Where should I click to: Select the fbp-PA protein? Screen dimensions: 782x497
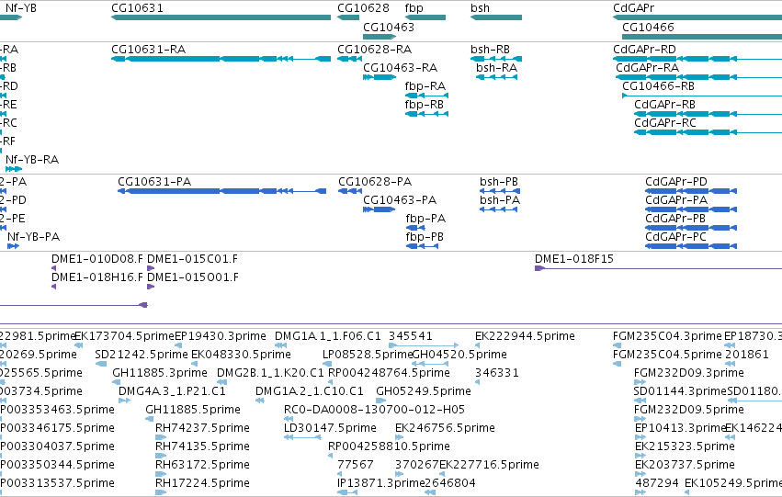pyautogui.click(x=415, y=228)
